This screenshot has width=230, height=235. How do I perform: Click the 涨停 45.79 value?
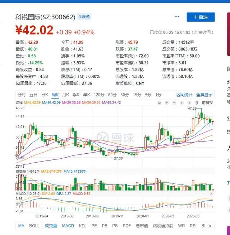[x=133, y=42]
